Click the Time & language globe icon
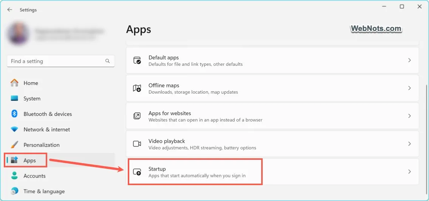Screen dimensions: 429x201 14,191
